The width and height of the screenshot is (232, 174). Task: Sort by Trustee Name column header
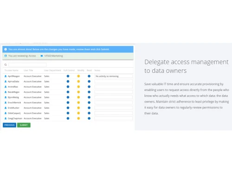(x=12, y=71)
